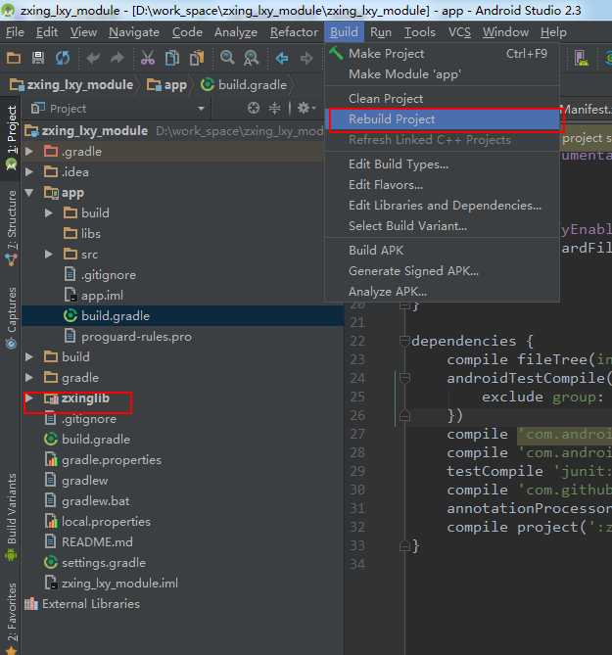Select proguard-rules.pro file
The image size is (612, 655).
128,336
